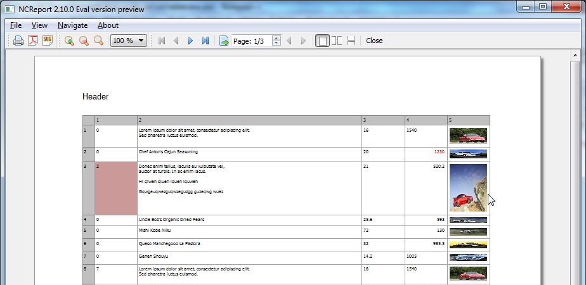586x285 pixels.
Task: Go to next page blue arrow
Action: pyautogui.click(x=191, y=41)
